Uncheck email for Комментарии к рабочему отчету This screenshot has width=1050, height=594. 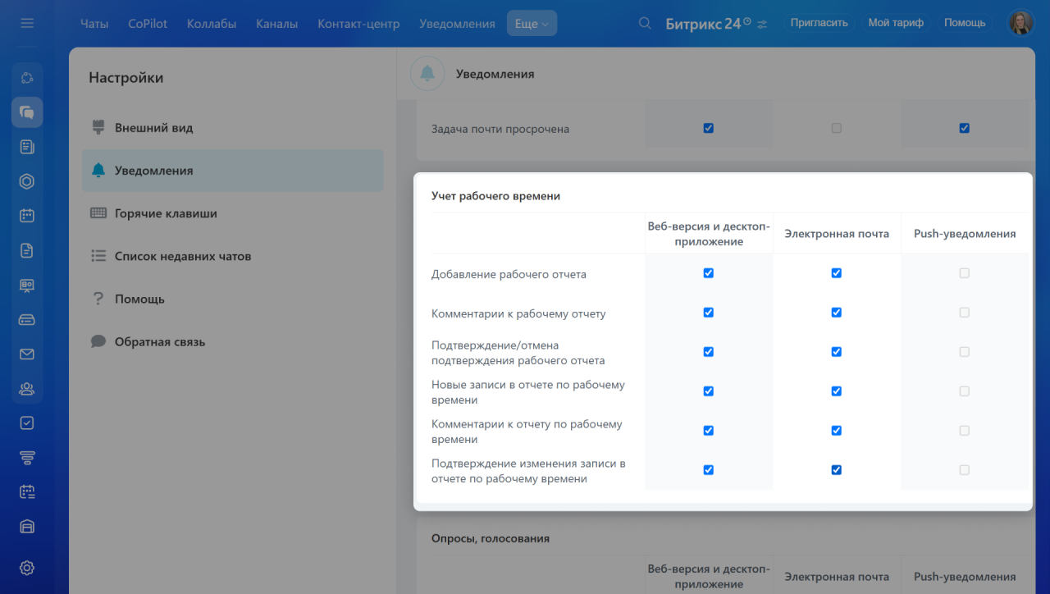point(837,313)
